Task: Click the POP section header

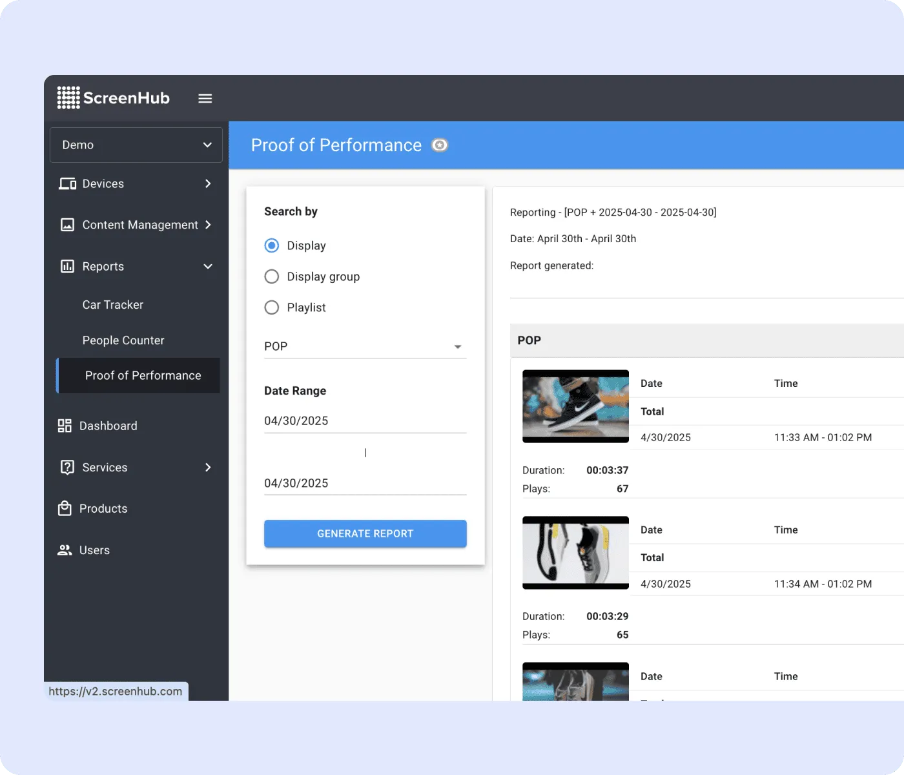Action: pos(707,340)
